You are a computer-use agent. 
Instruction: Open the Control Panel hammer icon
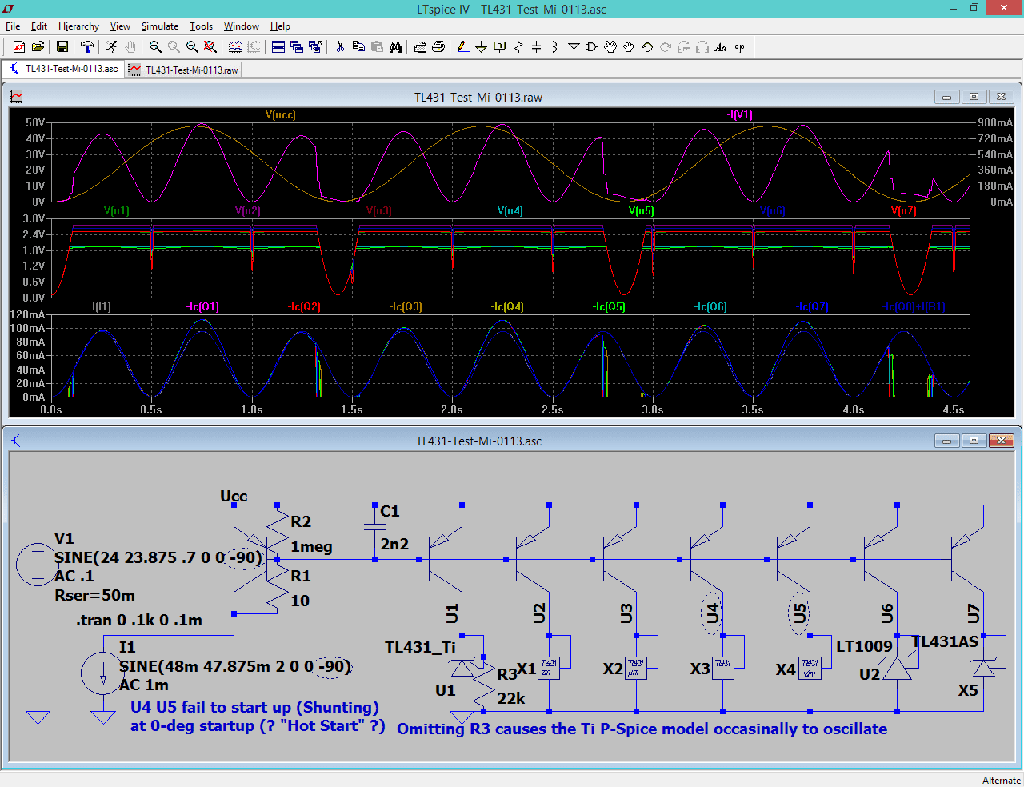(x=87, y=47)
